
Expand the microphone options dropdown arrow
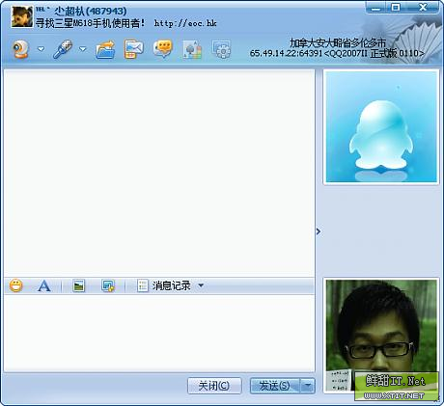tap(83, 49)
